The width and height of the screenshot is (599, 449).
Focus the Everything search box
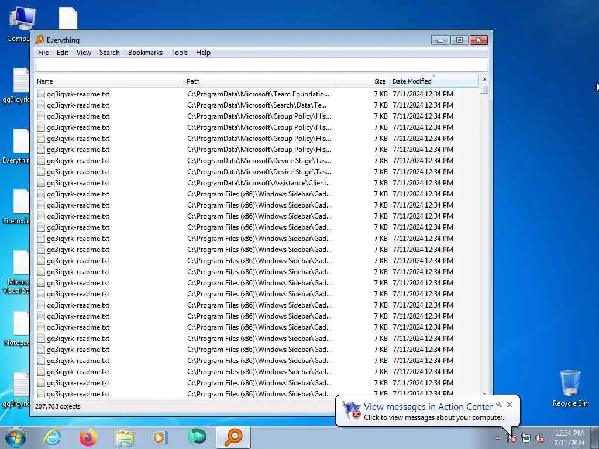[261, 65]
